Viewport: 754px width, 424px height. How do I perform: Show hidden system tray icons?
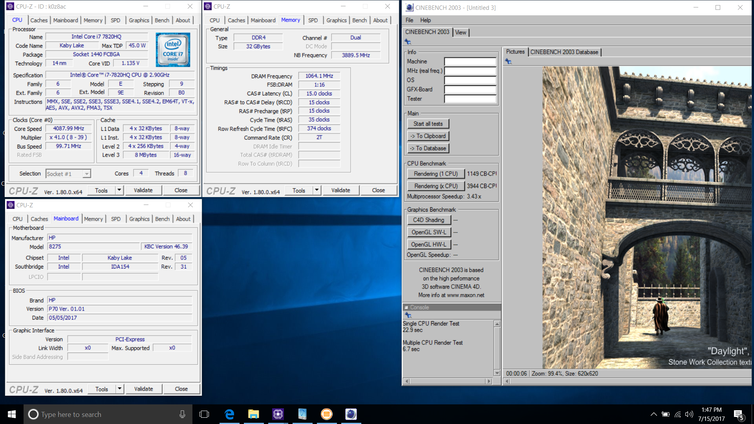tap(653, 414)
